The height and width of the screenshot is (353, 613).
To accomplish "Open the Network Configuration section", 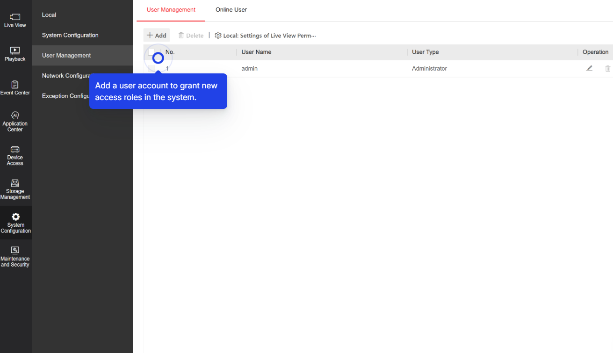I will coord(70,75).
